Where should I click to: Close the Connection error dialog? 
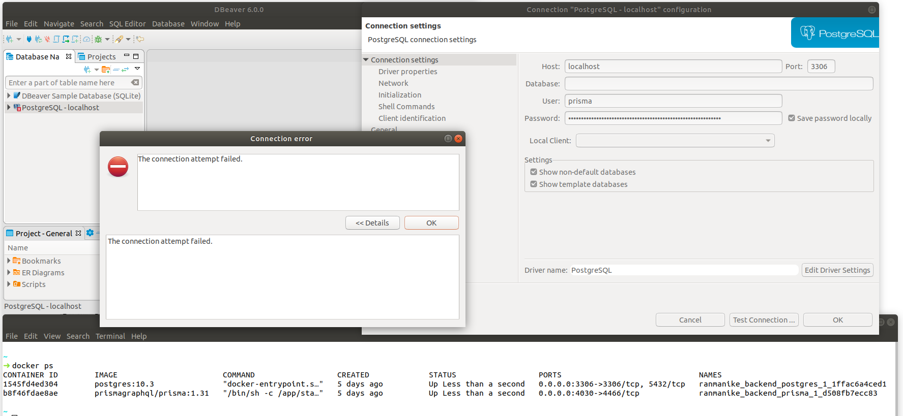pyautogui.click(x=458, y=139)
